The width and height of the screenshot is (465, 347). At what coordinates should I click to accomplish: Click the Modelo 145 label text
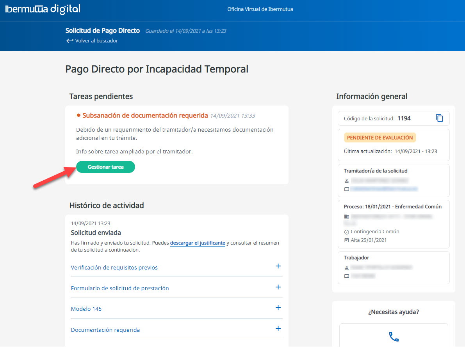click(86, 309)
